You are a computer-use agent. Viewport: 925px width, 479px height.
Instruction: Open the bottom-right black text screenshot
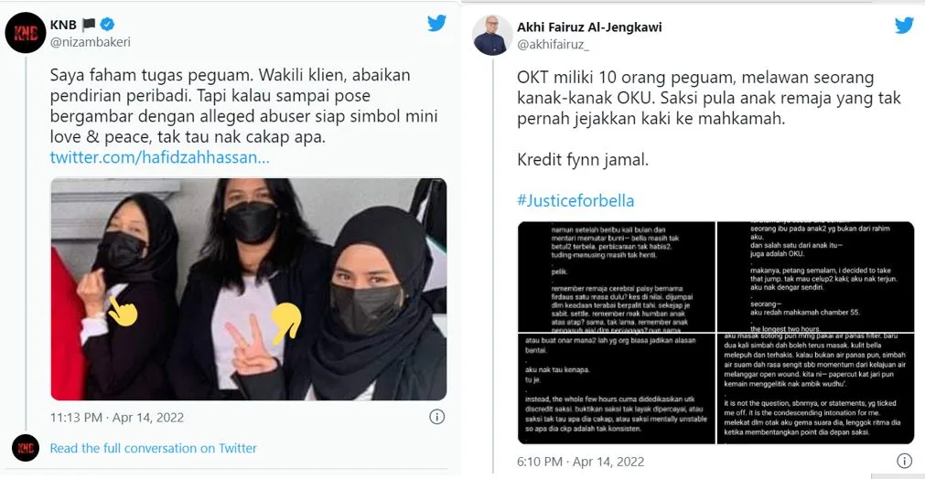tap(816, 389)
